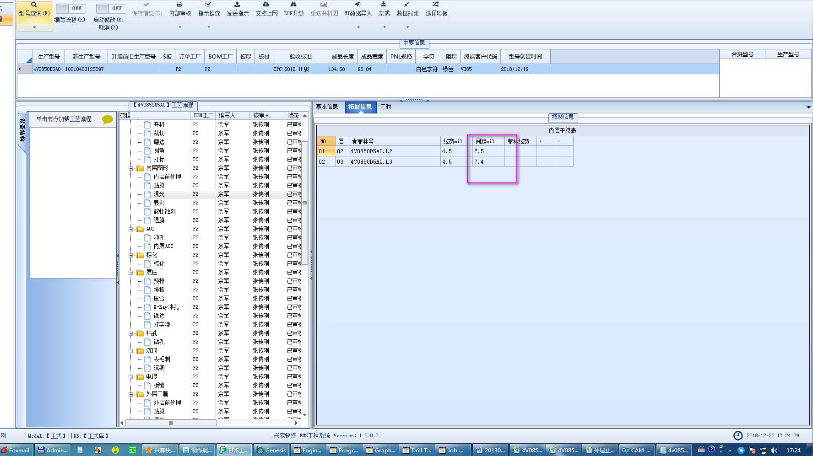Open the Admin... taskbar window

53,450
